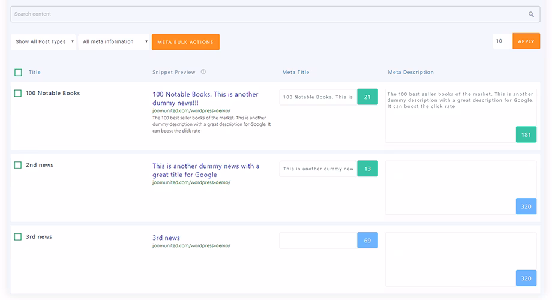Viewport: 552px width, 300px height.
Task: Click the 13 meta title counter badge
Action: (367, 169)
